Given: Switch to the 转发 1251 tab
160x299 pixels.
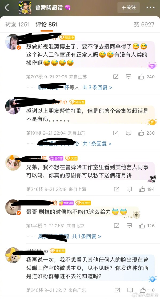Looking at the screenshot, I should (x=17, y=25).
